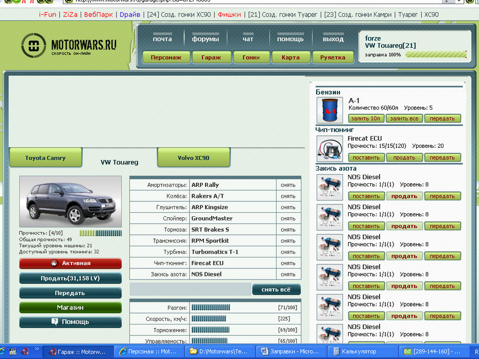Open the Карта section

click(x=290, y=58)
